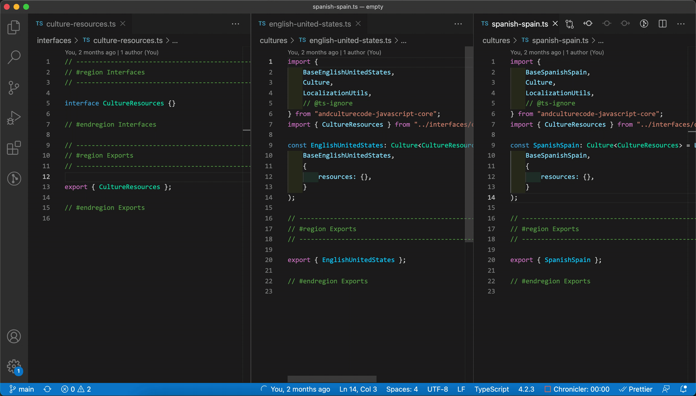The image size is (696, 396).
Task: Click TypeScript version 4.2.3 status item
Action: tap(526, 389)
